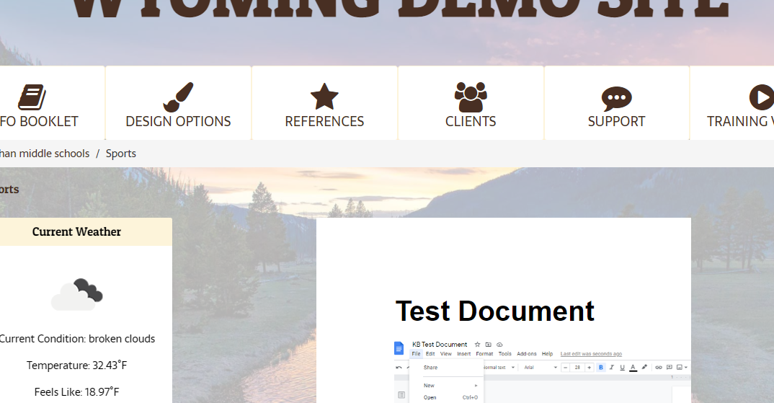Open the Insert menu in Docs
The height and width of the screenshot is (403, 774).
click(464, 353)
